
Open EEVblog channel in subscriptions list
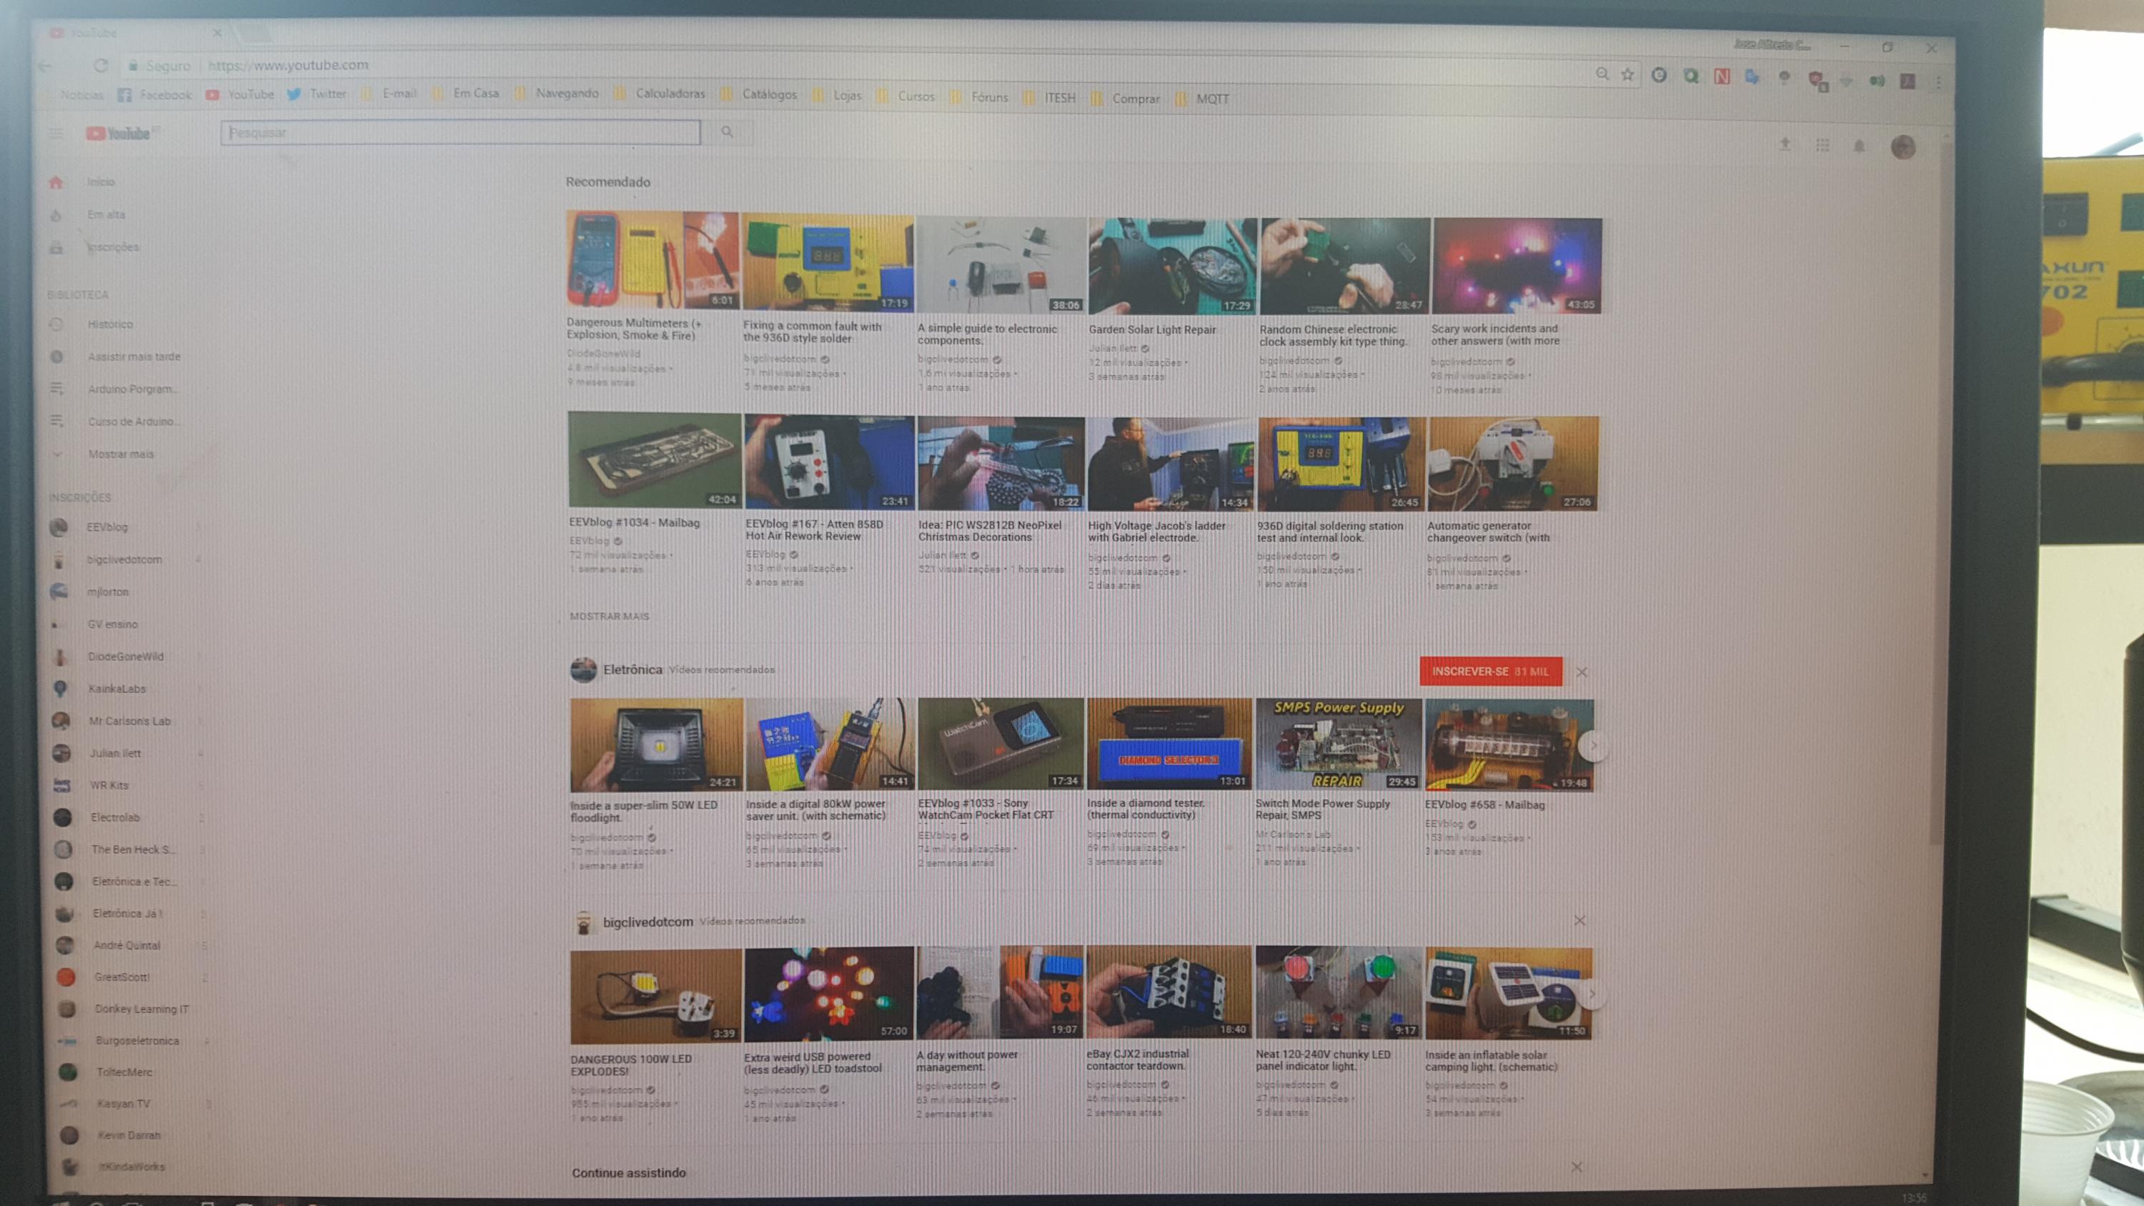pos(106,528)
